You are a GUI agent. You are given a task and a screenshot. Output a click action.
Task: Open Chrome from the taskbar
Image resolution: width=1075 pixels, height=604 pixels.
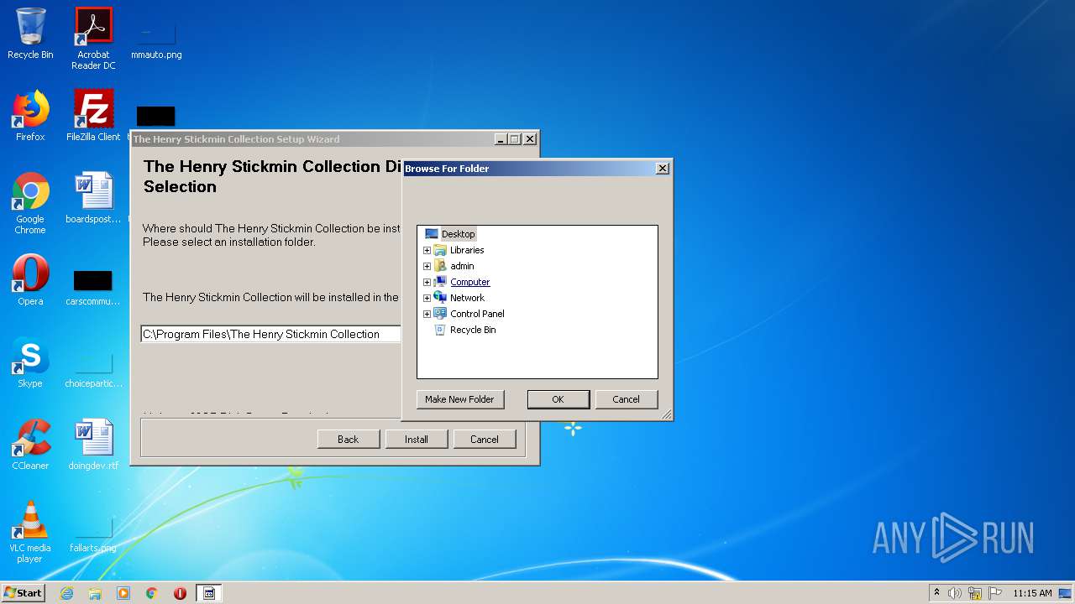click(x=152, y=593)
